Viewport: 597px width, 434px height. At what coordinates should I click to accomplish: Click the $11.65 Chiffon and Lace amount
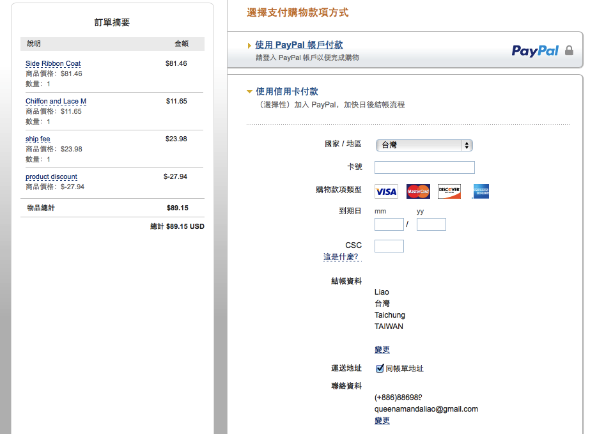coord(176,101)
